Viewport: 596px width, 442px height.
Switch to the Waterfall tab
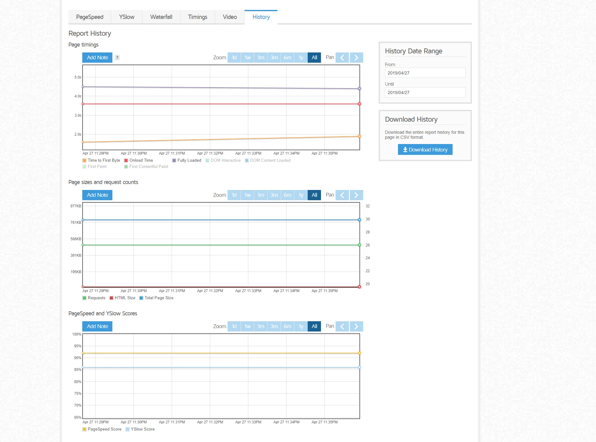click(161, 17)
